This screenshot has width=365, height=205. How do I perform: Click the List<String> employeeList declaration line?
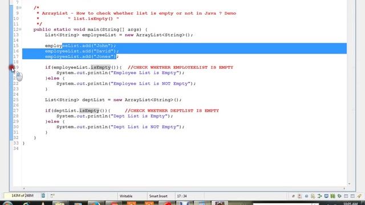point(119,35)
